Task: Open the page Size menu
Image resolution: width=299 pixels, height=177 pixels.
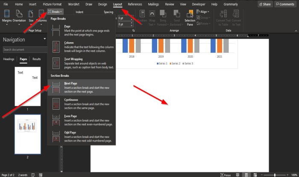Action: point(31,17)
